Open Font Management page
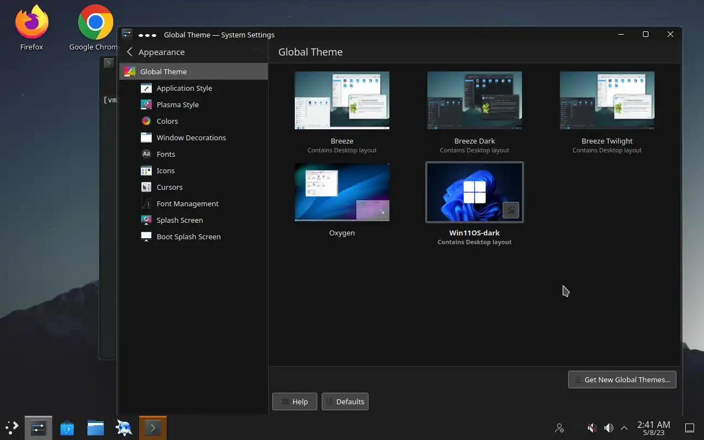The width and height of the screenshot is (704, 440). pyautogui.click(x=194, y=204)
